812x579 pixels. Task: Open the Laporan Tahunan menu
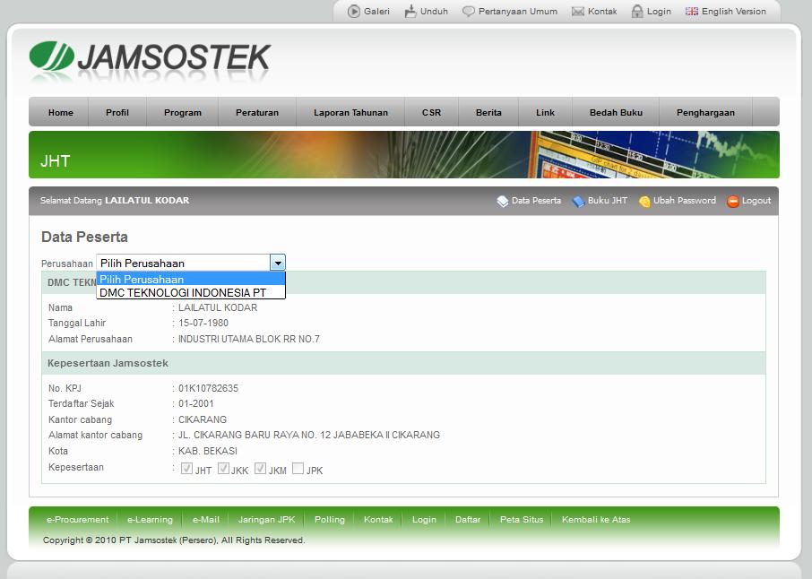tap(350, 112)
